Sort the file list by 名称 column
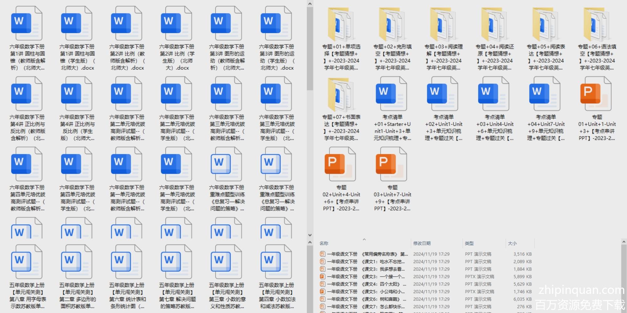Screen dimensions: 627x313 [x=324, y=244]
